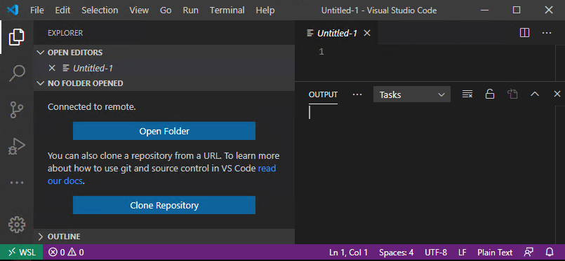Select the Output panel tab

coord(324,94)
